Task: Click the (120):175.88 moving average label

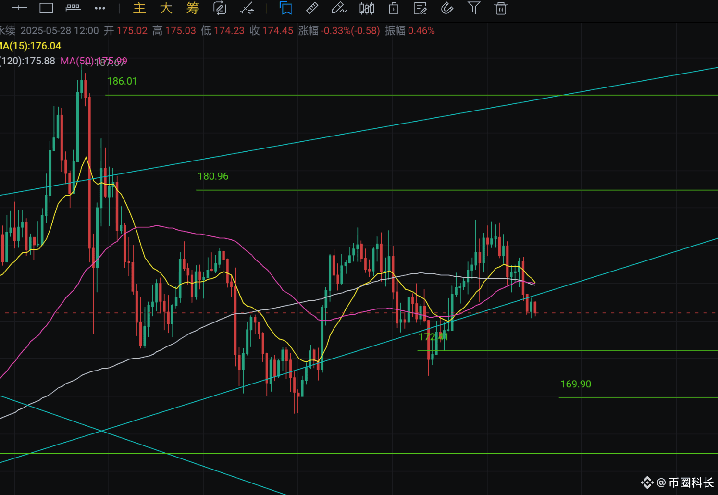Action: 27,61
